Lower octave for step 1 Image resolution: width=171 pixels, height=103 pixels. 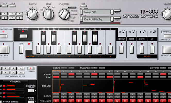[x=56, y=97]
